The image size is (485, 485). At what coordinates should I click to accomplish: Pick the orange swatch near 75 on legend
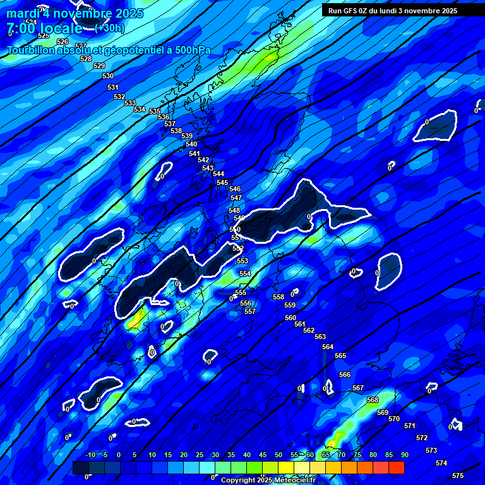[349, 468]
